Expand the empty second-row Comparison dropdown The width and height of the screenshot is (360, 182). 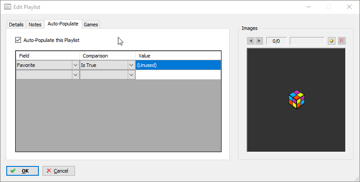(x=131, y=75)
